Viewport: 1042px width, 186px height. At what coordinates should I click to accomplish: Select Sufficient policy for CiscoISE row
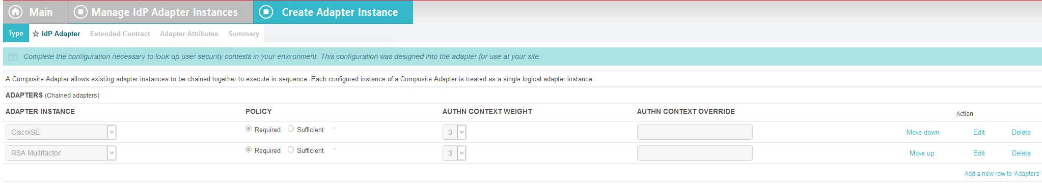click(291, 129)
